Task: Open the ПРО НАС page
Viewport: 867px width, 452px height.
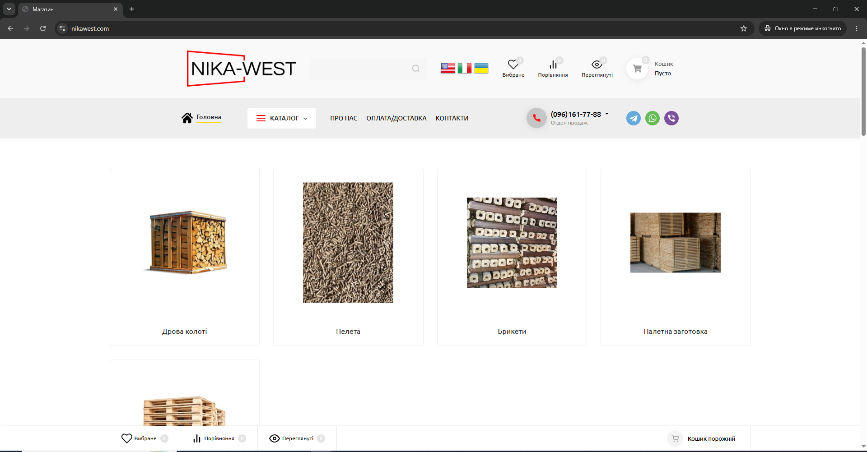Action: (x=344, y=118)
